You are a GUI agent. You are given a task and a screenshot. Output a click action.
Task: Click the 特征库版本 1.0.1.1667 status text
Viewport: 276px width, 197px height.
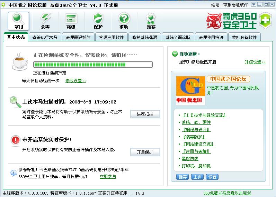coord(73,193)
